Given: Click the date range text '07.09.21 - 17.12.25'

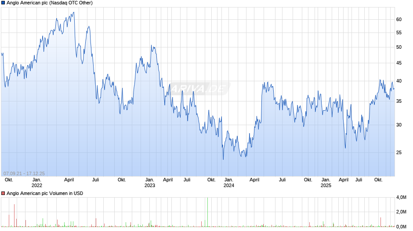Looking at the screenshot, I should click(24, 173).
